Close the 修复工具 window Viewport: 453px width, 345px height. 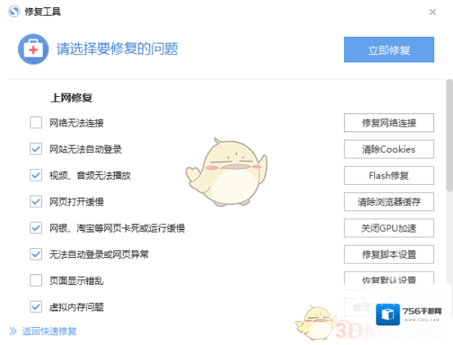click(x=432, y=11)
